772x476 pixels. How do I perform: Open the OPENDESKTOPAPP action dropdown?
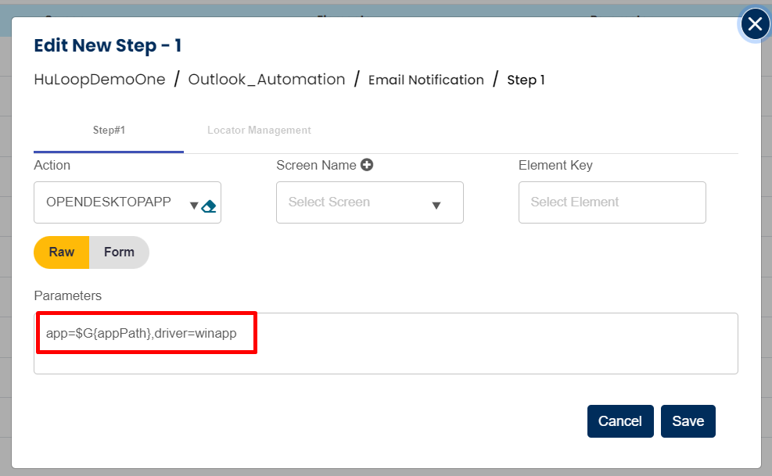coord(110,202)
